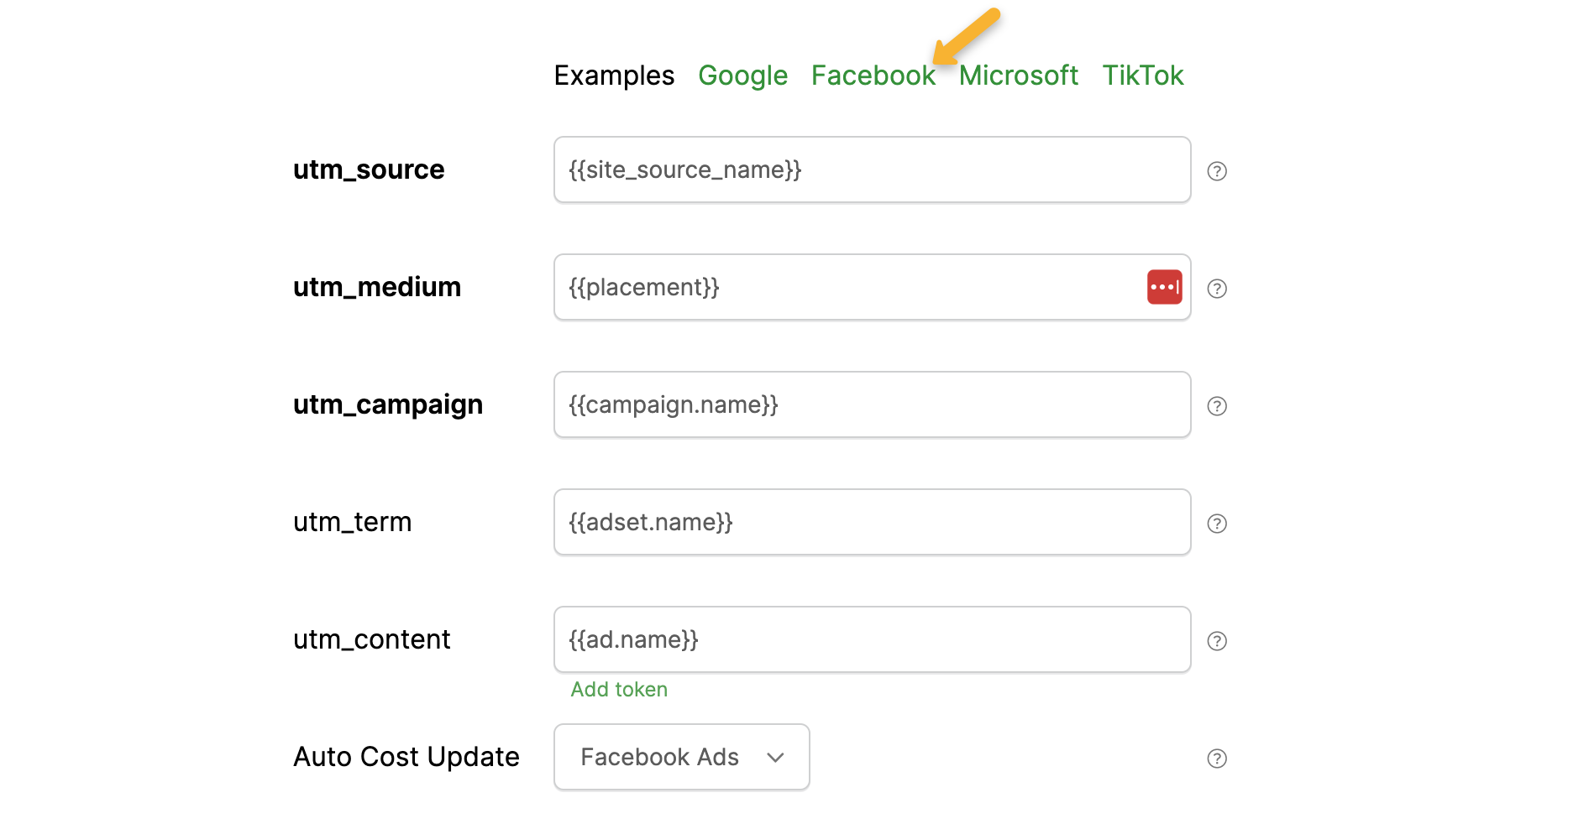Click the Auto Cost Update label
Screen dimensions: 1589x829
coord(406,757)
